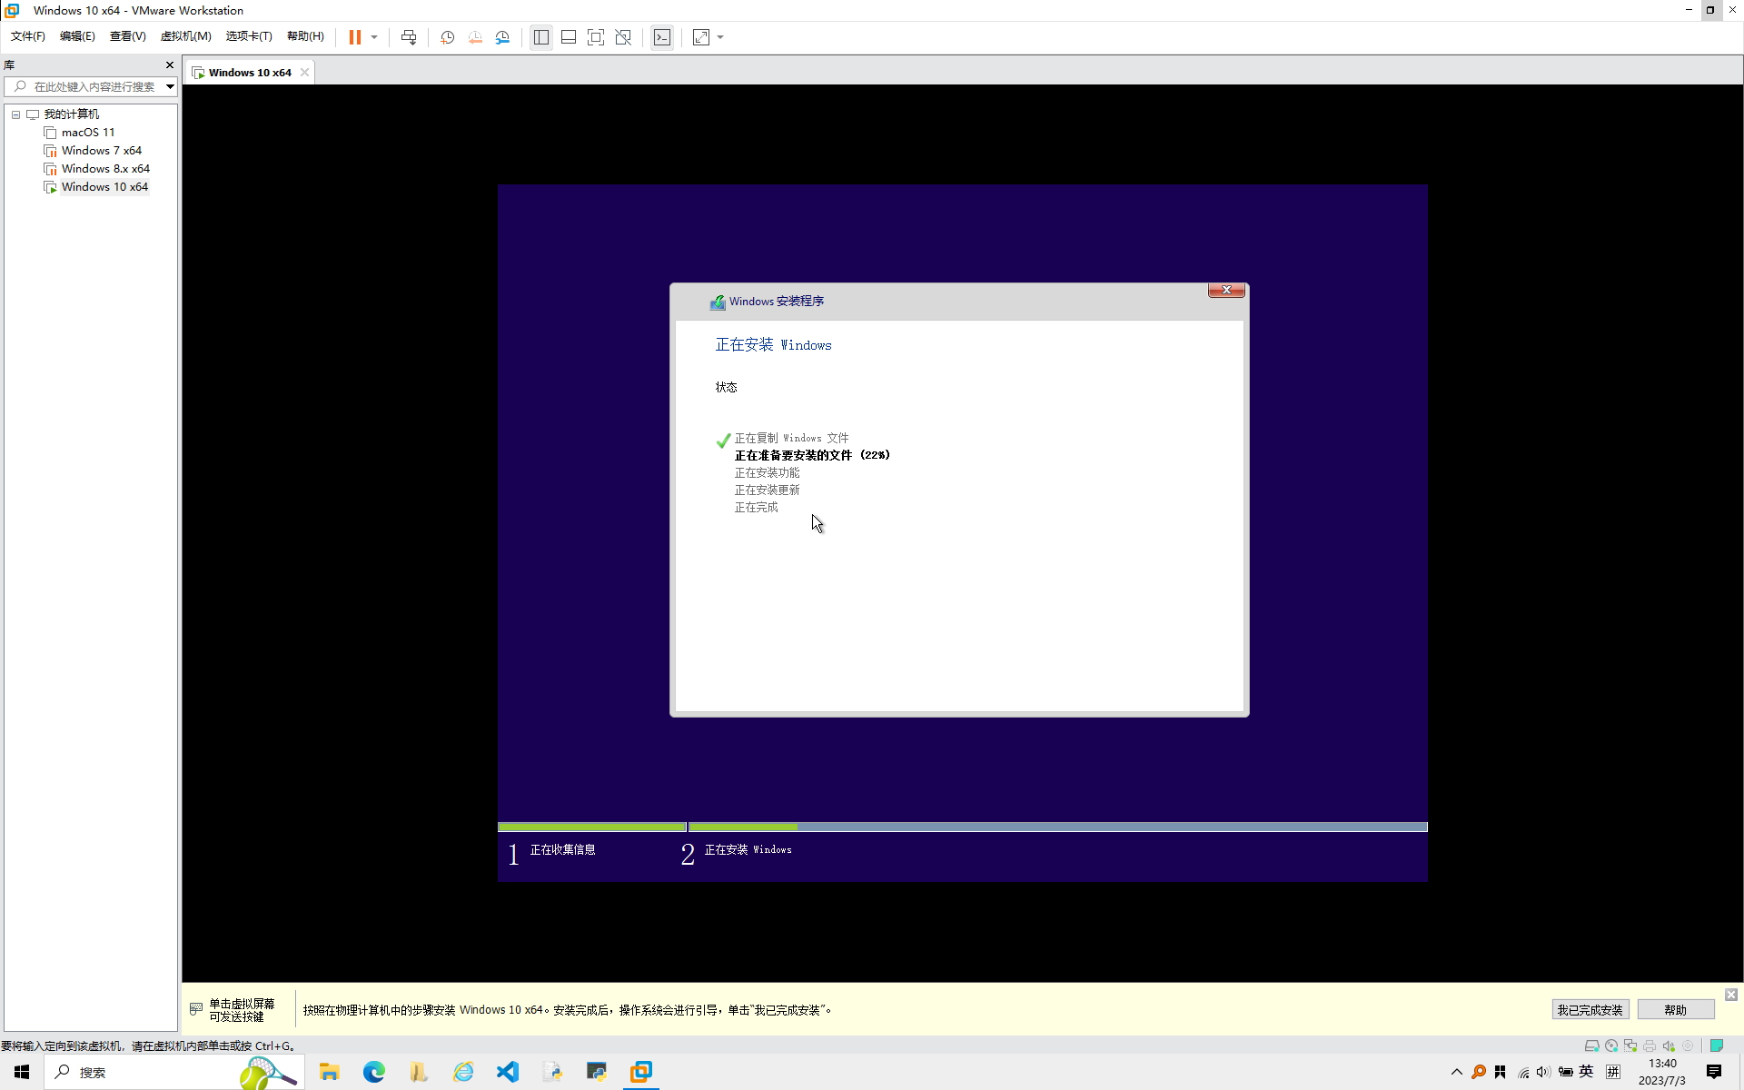Click the Send Ctrl+Alt+Del toolbar icon
Screen dimensions: 1744x1090
[x=409, y=37]
